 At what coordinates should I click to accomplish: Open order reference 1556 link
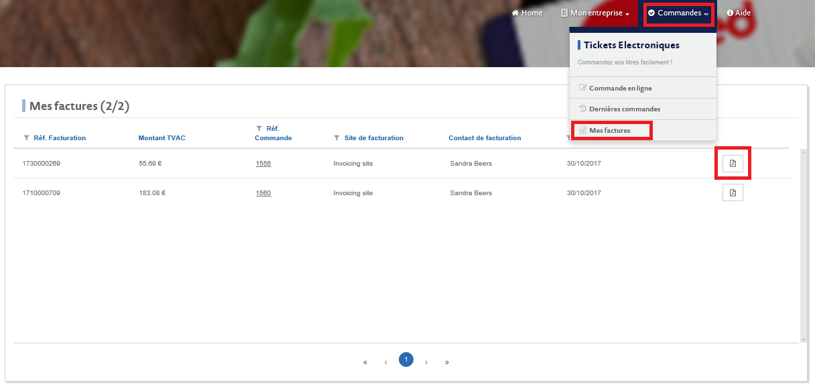(x=263, y=163)
